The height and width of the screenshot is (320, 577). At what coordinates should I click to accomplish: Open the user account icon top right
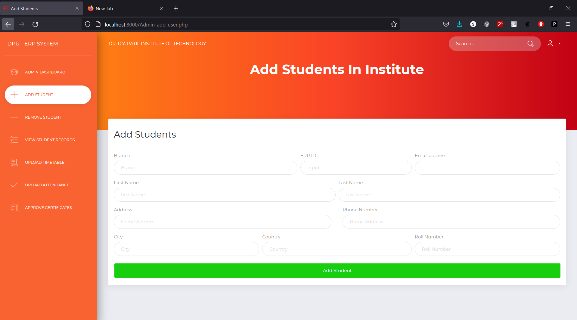(550, 43)
